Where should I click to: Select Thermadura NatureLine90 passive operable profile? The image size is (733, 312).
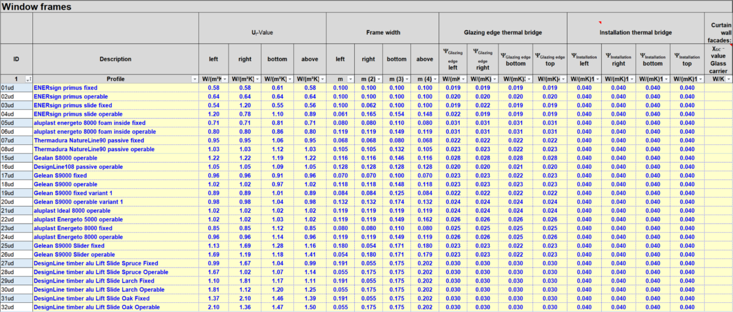tap(94, 149)
